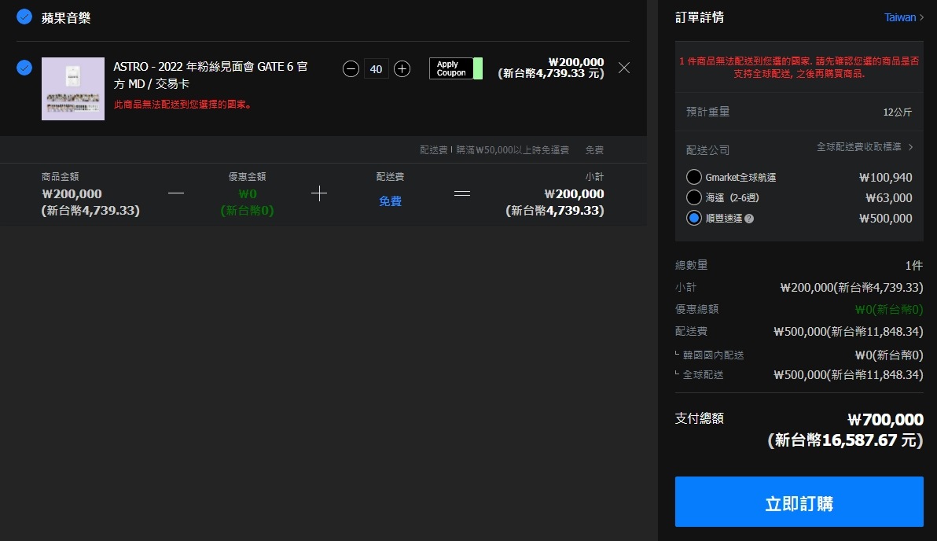Decrease quantity with the minus icon
The height and width of the screenshot is (541, 937).
pyautogui.click(x=351, y=68)
